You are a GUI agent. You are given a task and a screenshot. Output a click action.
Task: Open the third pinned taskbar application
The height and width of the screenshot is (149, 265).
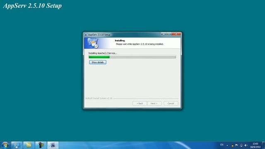click(x=41, y=145)
